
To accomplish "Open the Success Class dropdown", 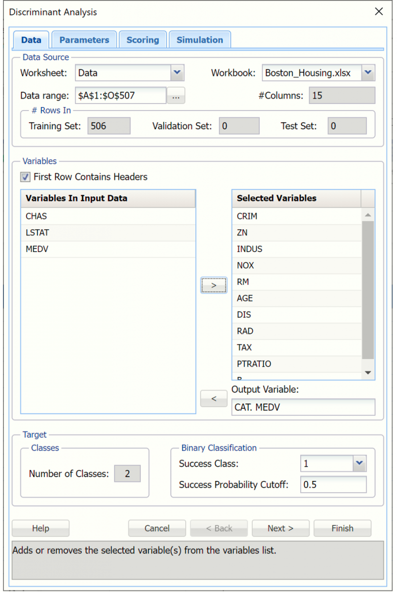I will (359, 463).
